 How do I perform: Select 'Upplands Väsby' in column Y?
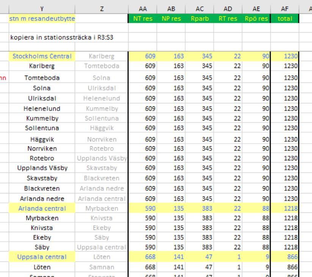pyautogui.click(x=42, y=168)
